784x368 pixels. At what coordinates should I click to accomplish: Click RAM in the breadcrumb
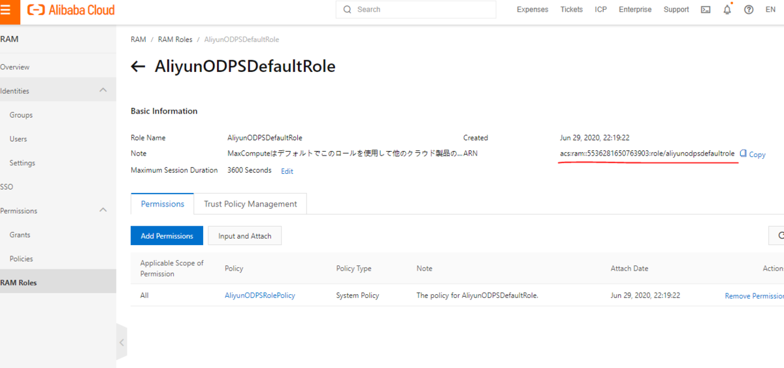(x=139, y=40)
